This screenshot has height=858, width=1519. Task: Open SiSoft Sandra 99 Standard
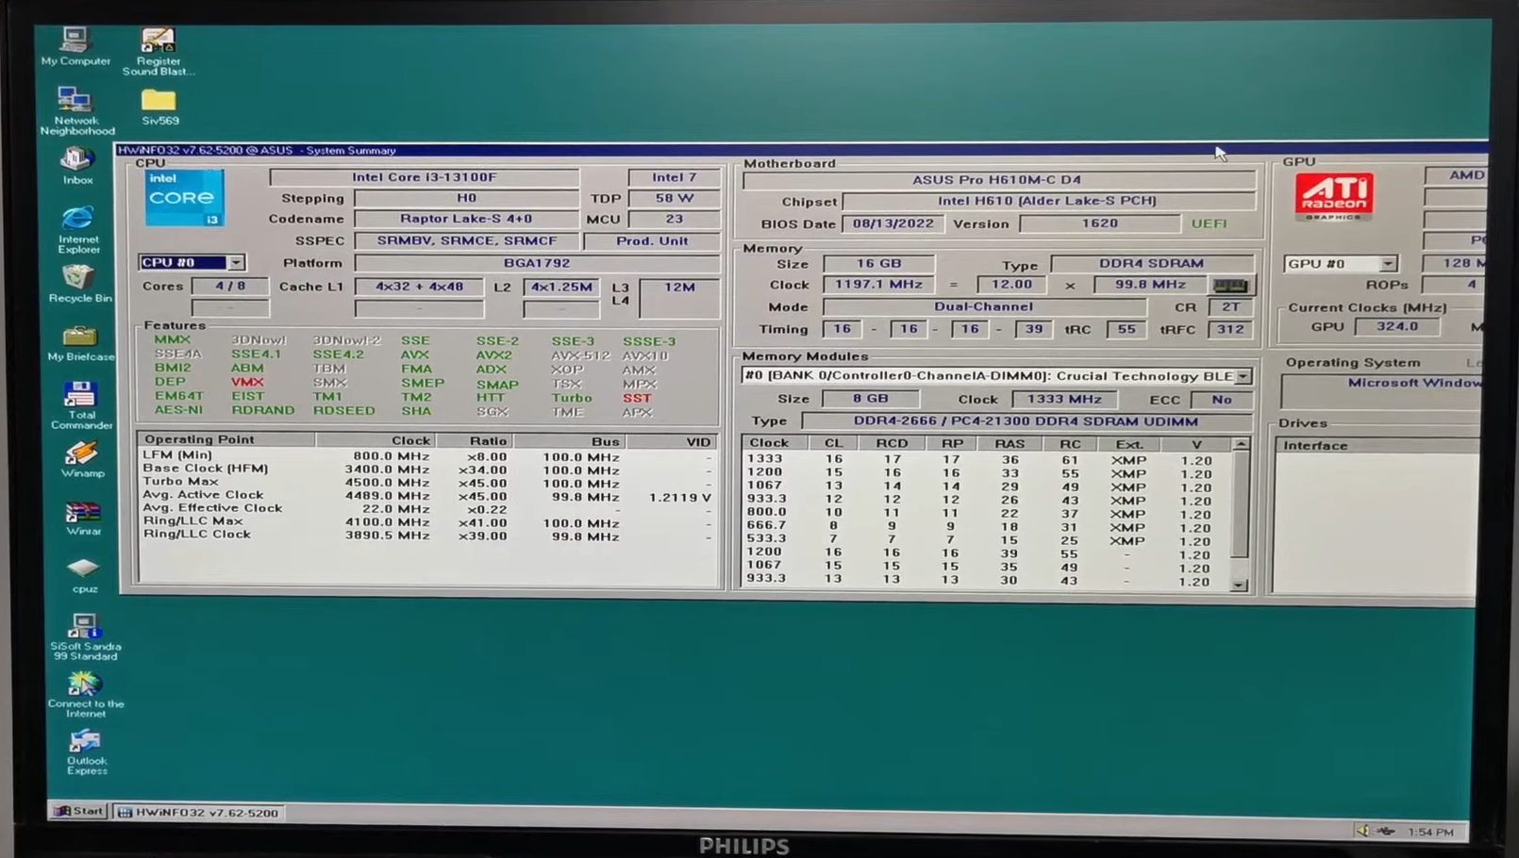pos(85,636)
